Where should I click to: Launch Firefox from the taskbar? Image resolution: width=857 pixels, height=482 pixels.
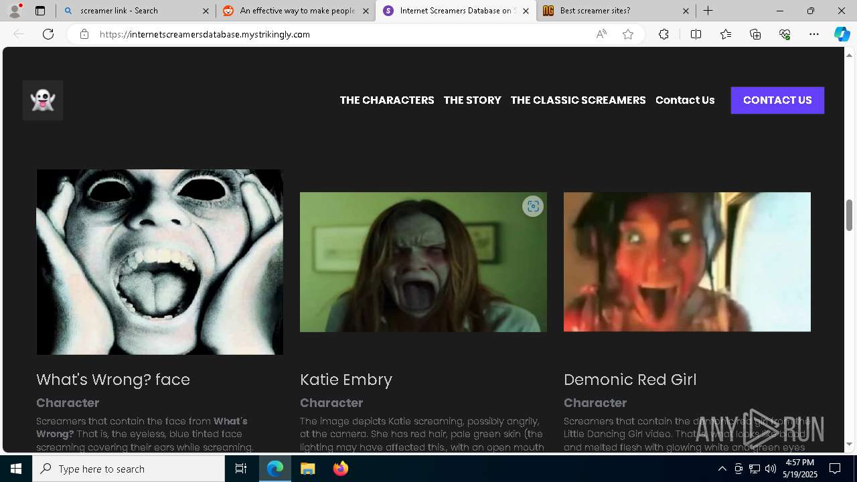pyautogui.click(x=340, y=469)
